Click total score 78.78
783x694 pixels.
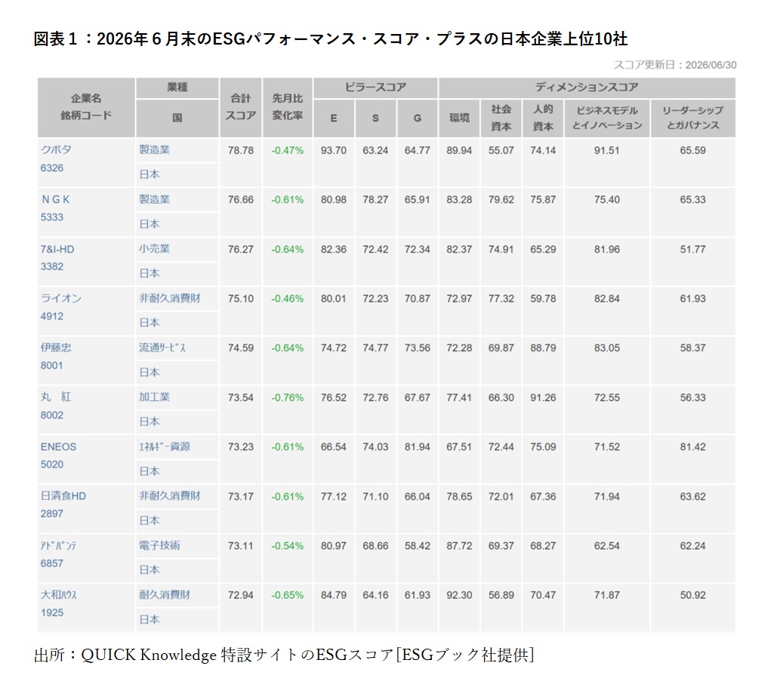241,150
